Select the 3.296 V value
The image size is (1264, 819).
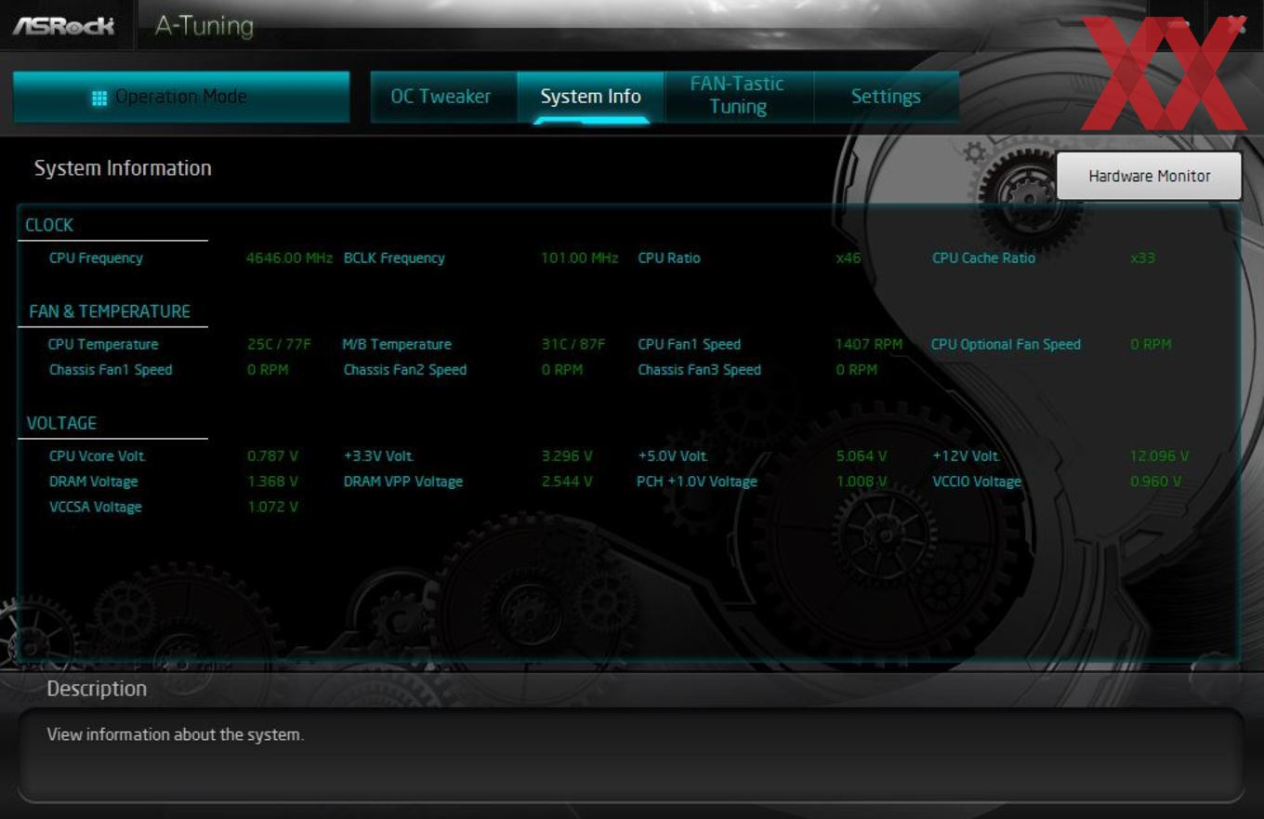pyautogui.click(x=567, y=456)
